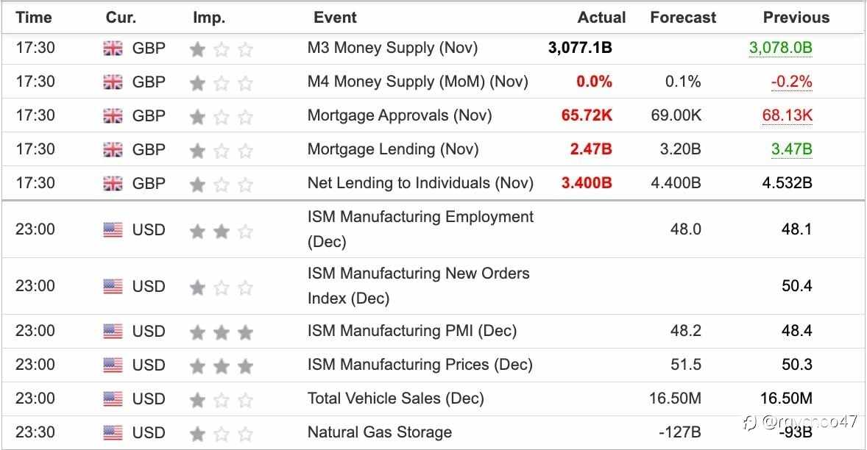Click the Time column header
Screen dimensions: 867x450
(34, 18)
